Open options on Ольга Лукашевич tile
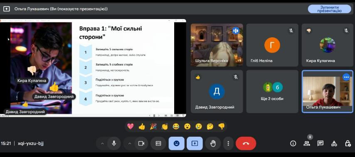 tap(346, 77)
